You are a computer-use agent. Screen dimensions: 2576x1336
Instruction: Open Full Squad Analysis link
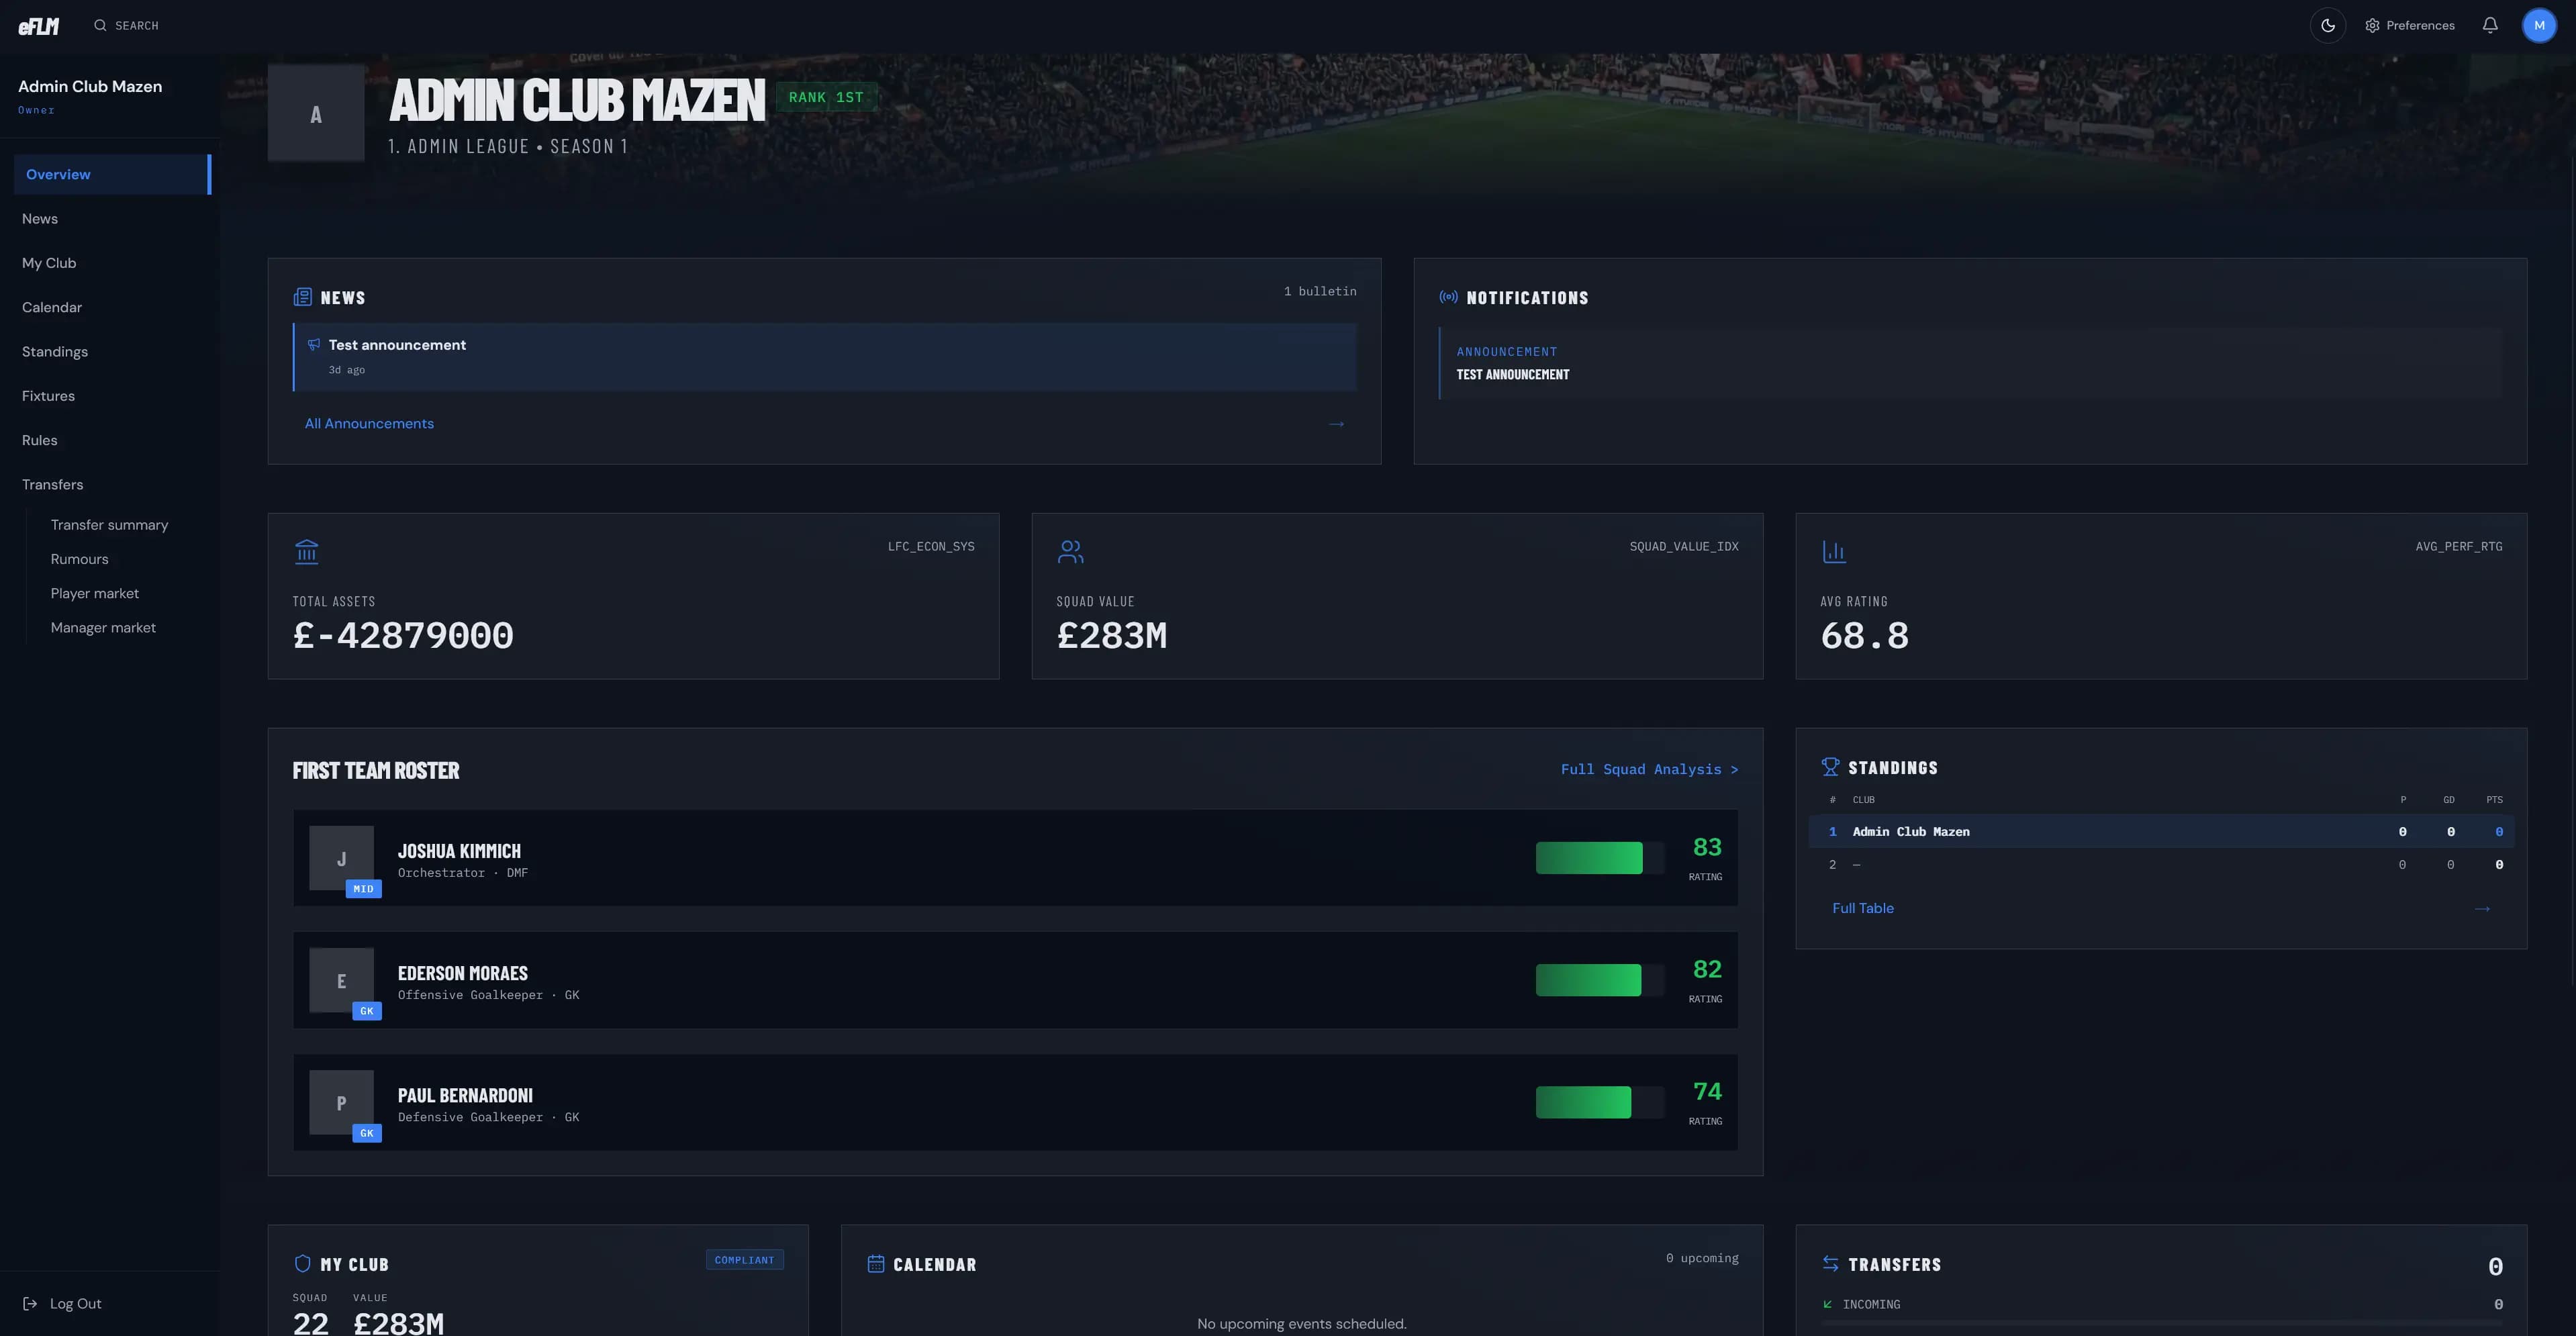1649,769
